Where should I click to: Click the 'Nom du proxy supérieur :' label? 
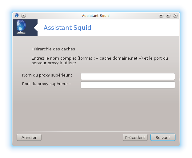[47, 75]
